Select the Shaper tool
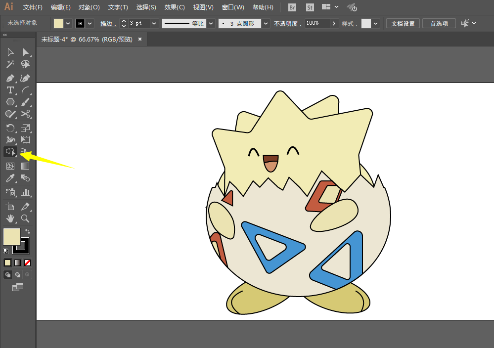494x348 pixels. pos(10,114)
